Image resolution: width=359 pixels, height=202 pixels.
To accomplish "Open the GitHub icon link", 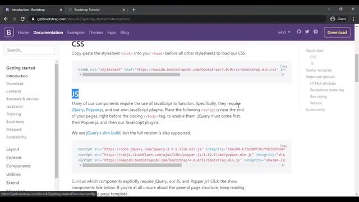I will coord(298,32).
